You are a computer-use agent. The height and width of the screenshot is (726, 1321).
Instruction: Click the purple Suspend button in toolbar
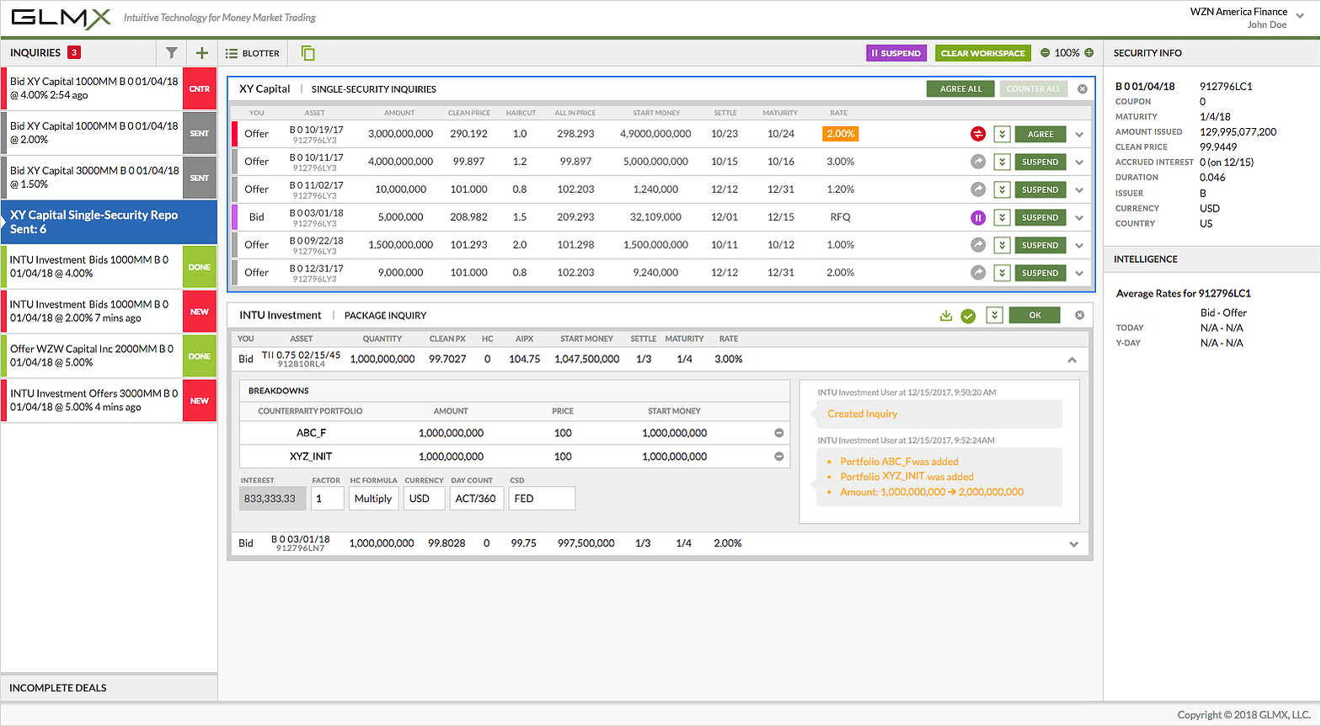click(896, 53)
